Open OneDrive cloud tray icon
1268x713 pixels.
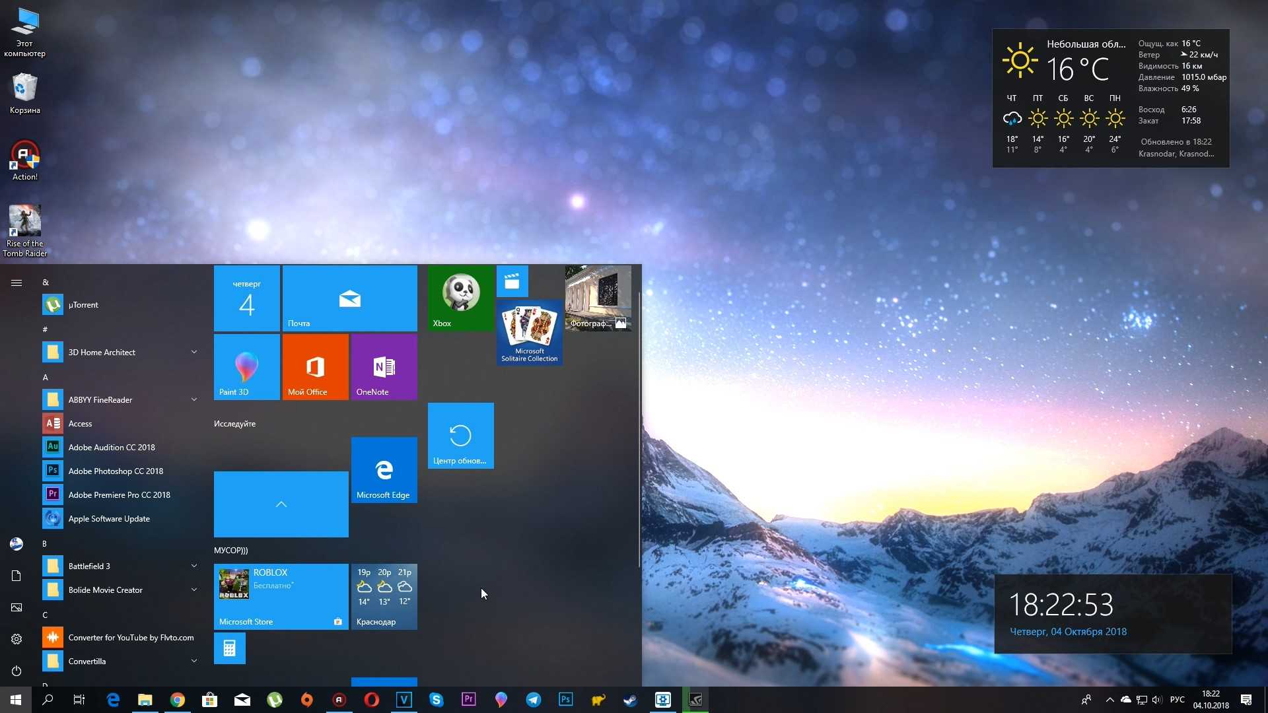(1126, 700)
